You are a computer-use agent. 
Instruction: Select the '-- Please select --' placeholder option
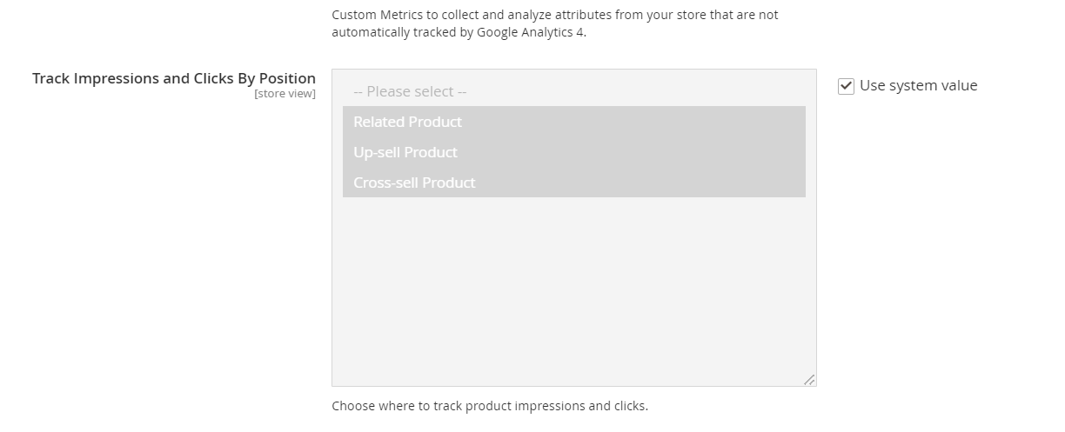click(x=410, y=91)
